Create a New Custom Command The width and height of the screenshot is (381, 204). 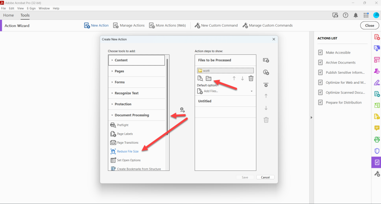216,25
